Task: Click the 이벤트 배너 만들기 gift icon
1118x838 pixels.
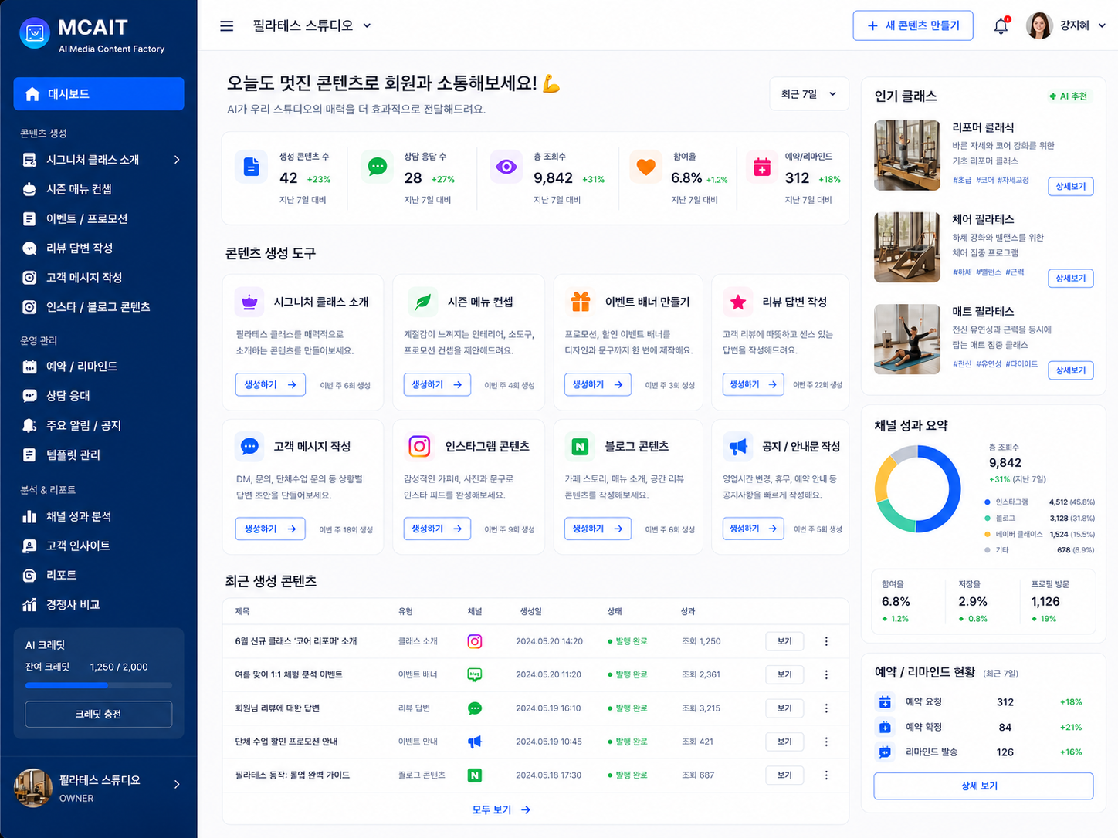Action: click(x=581, y=302)
